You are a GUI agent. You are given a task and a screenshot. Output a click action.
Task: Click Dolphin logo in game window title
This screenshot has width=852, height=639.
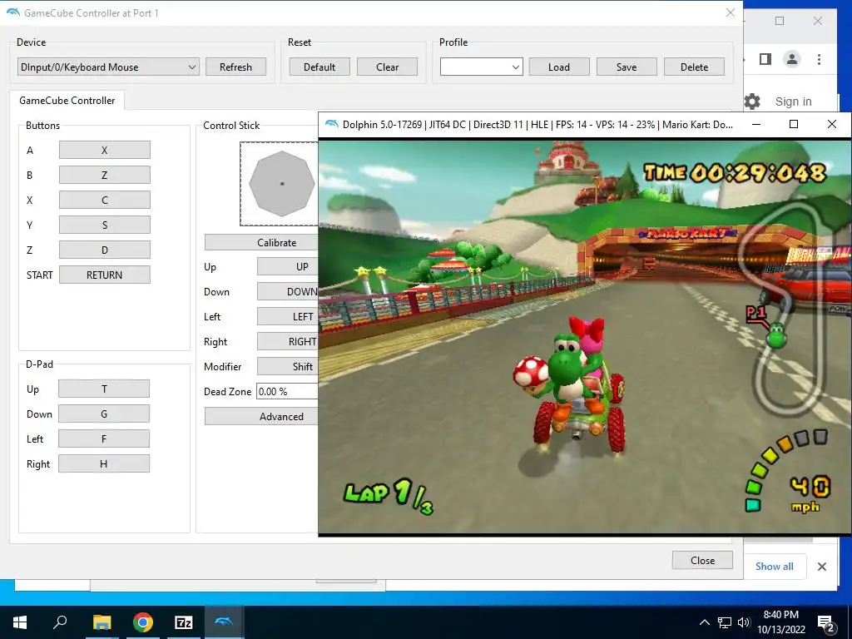(x=331, y=125)
